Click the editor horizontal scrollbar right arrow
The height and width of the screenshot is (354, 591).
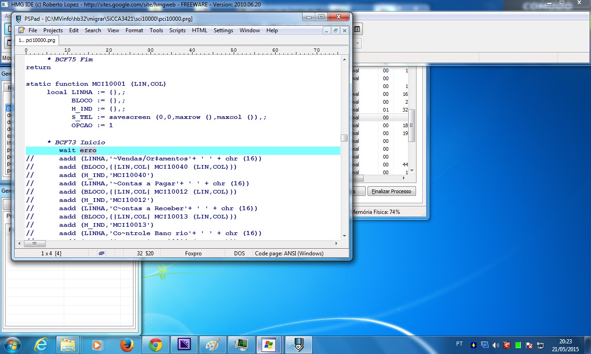[336, 243]
